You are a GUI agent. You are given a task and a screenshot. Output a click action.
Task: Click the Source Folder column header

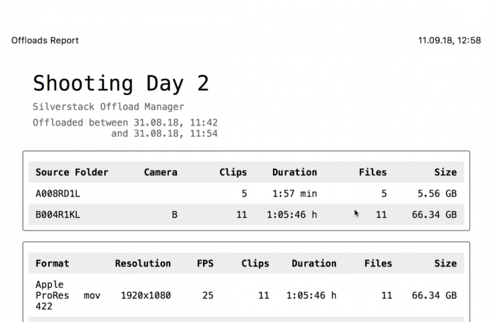72,172
